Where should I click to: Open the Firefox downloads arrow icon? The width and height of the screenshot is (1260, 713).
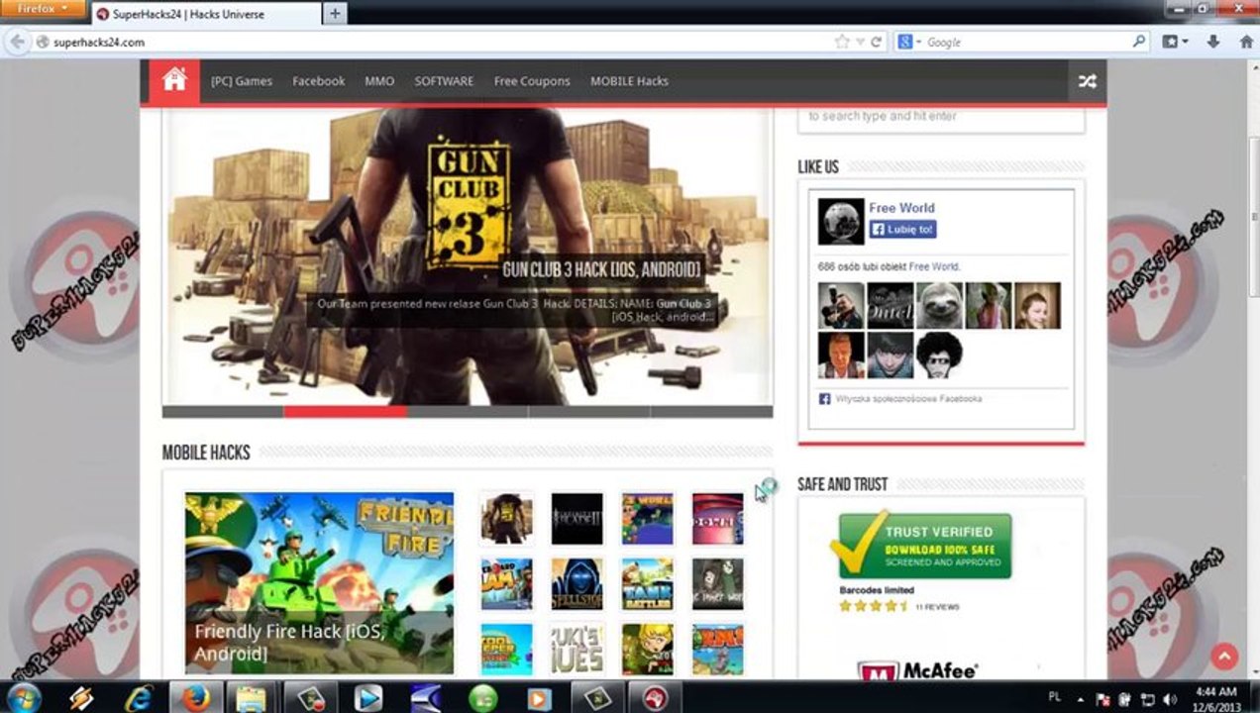(1213, 42)
